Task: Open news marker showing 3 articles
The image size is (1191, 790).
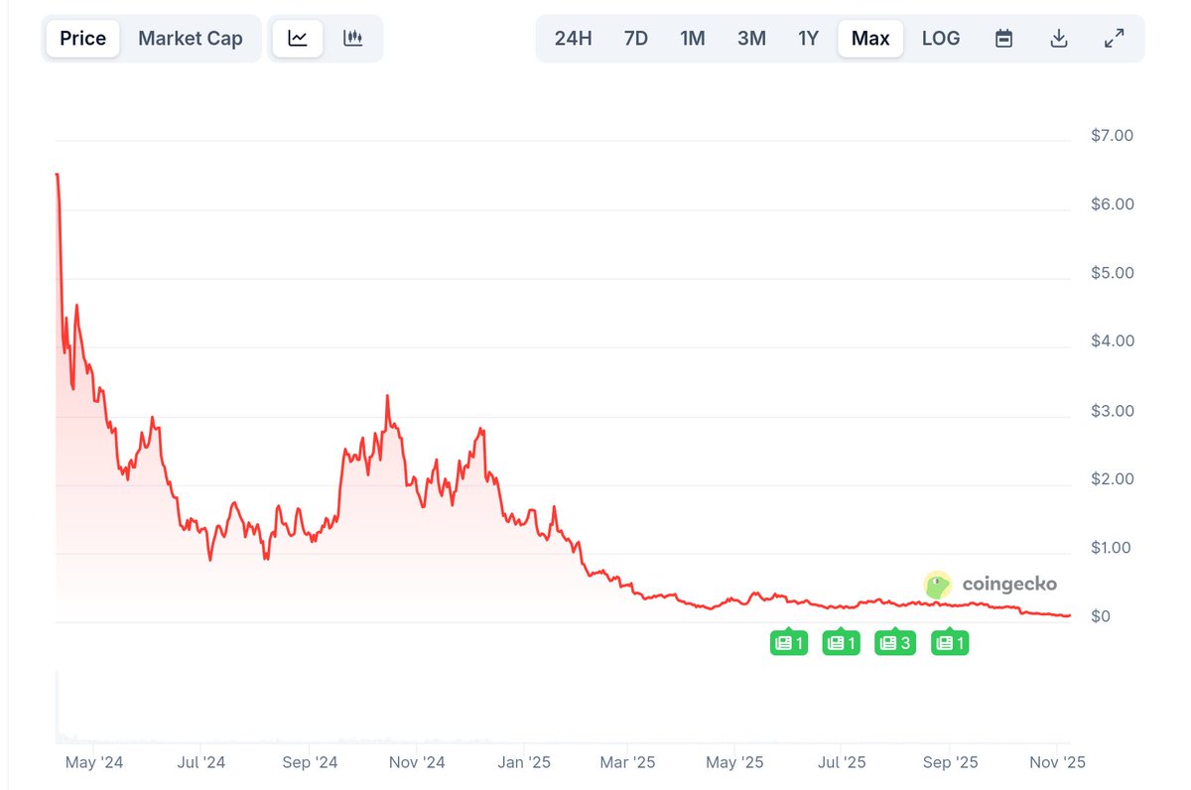Action: pos(894,643)
